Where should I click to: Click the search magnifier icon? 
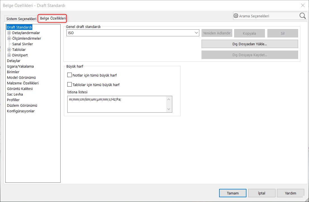[x=303, y=16]
